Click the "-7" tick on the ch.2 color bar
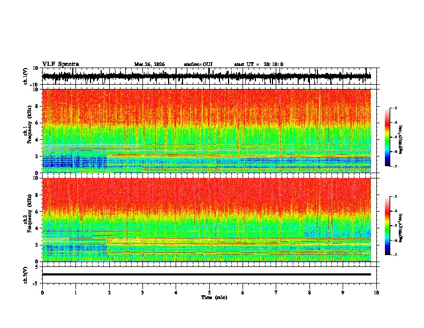The width and height of the screenshot is (424, 328). tap(395, 255)
